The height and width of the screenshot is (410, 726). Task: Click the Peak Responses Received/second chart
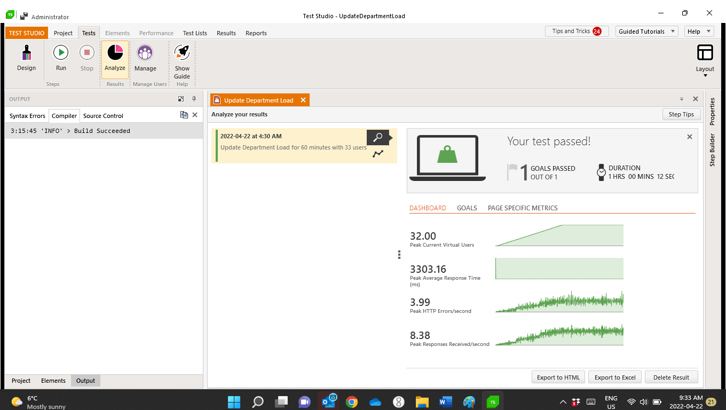559,335
